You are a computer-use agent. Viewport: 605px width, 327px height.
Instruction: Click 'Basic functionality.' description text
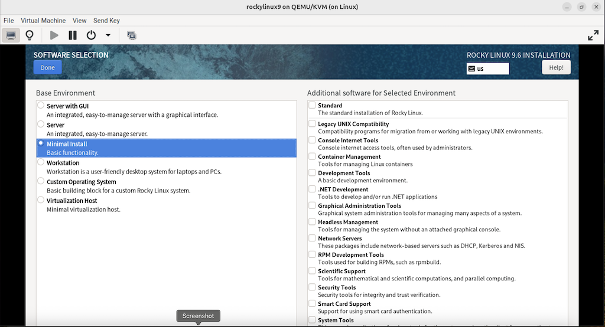(73, 153)
